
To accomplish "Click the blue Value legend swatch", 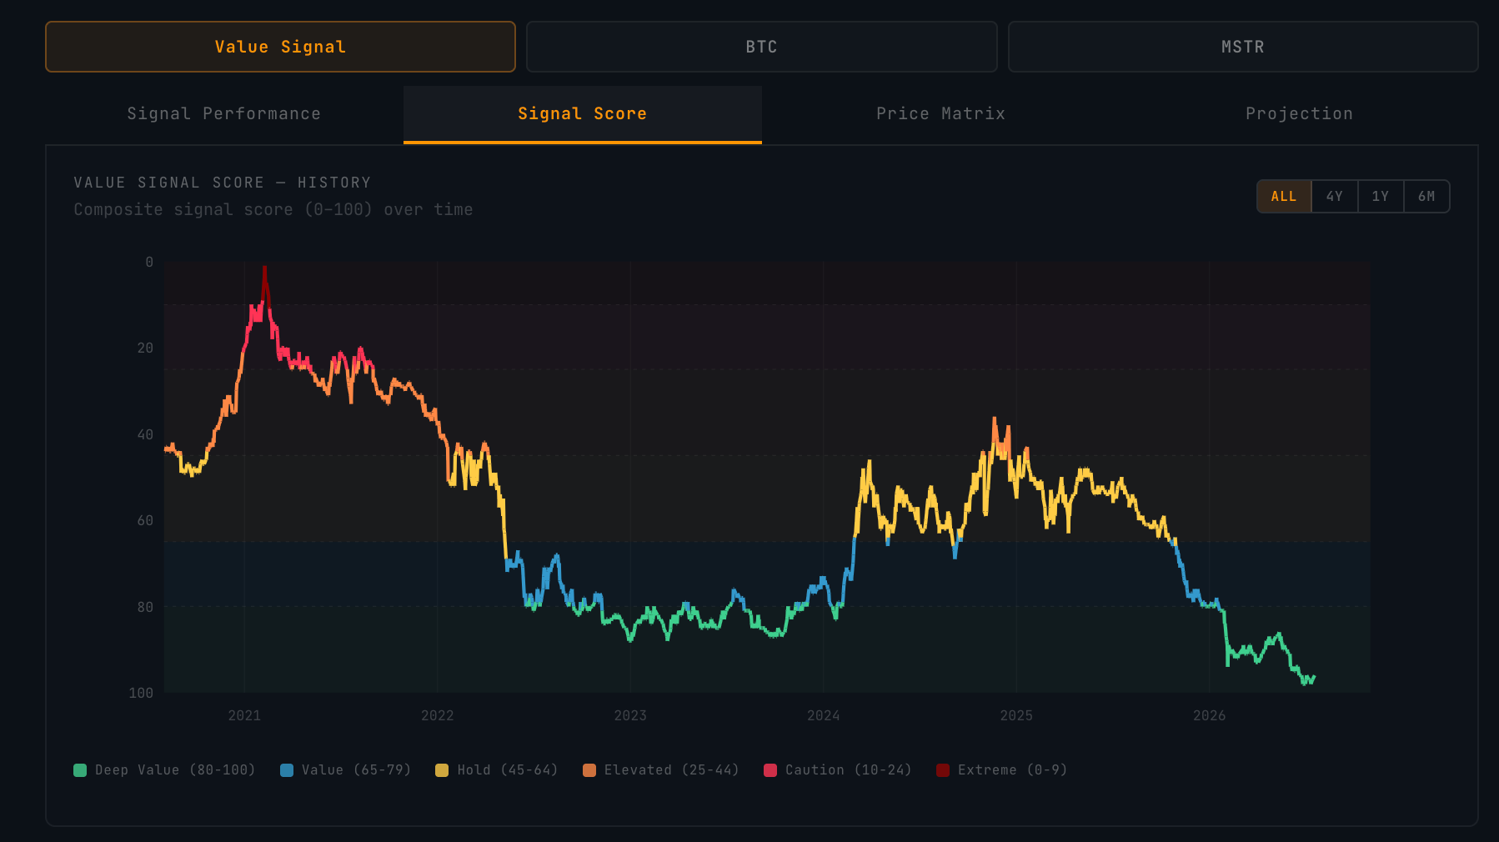I will (287, 770).
